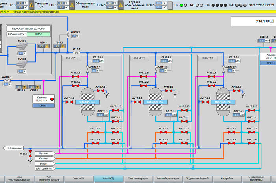Click the Нейтрализация arrow label
276x183 pixels.
click(13, 148)
